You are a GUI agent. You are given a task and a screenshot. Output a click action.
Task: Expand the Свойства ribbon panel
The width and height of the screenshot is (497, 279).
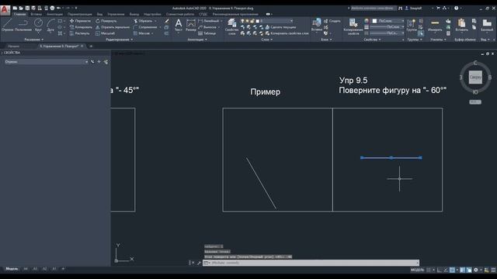(x=372, y=40)
